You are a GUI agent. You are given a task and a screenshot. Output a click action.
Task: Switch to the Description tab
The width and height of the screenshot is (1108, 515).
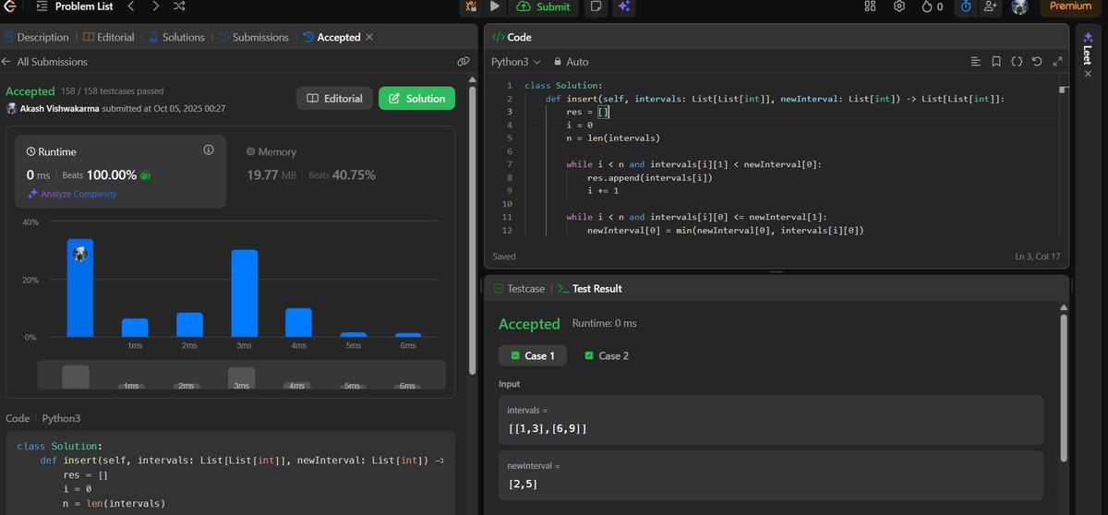click(x=37, y=37)
